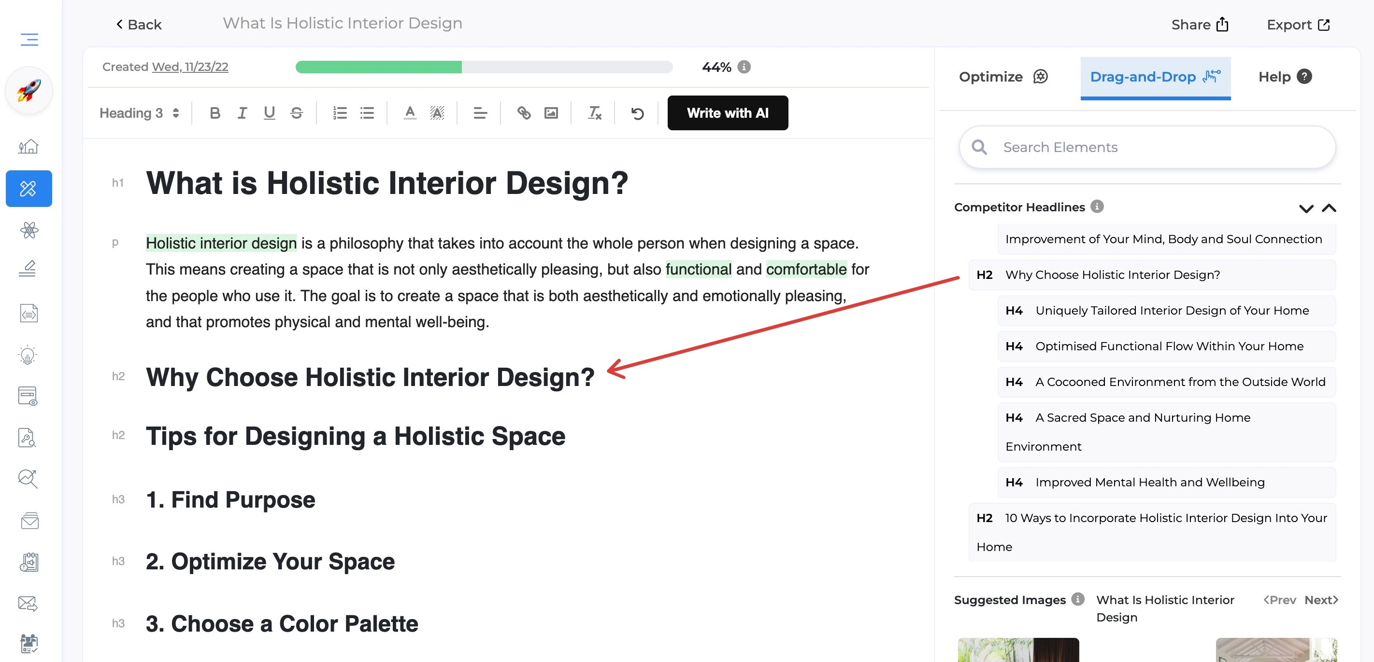
Task: Select the highlighted pencil-ruler editor sidebar icon
Action: point(29,189)
